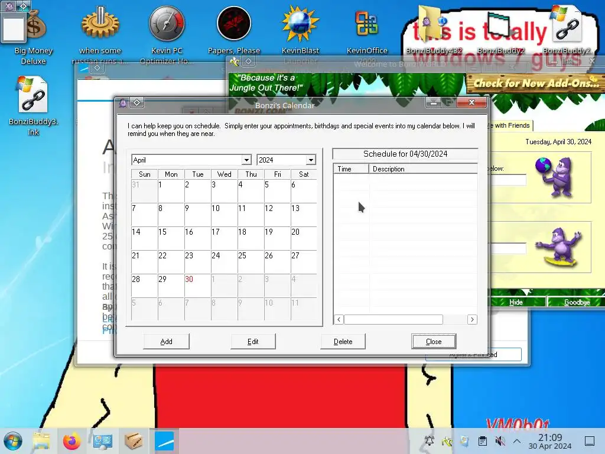
Task: Open the cardboard box package icon in taskbar
Action: click(134, 441)
